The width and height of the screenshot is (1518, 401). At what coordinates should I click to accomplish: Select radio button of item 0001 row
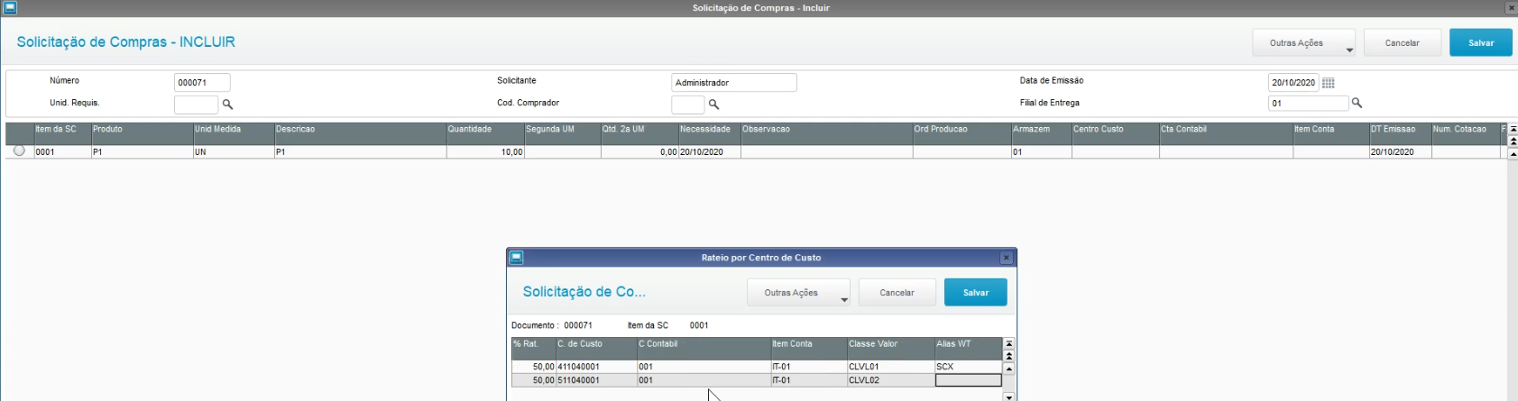(19, 151)
